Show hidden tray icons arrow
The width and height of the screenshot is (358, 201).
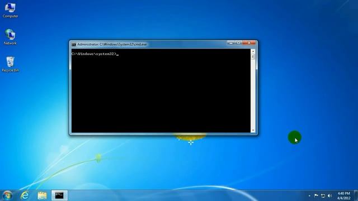[309, 196]
